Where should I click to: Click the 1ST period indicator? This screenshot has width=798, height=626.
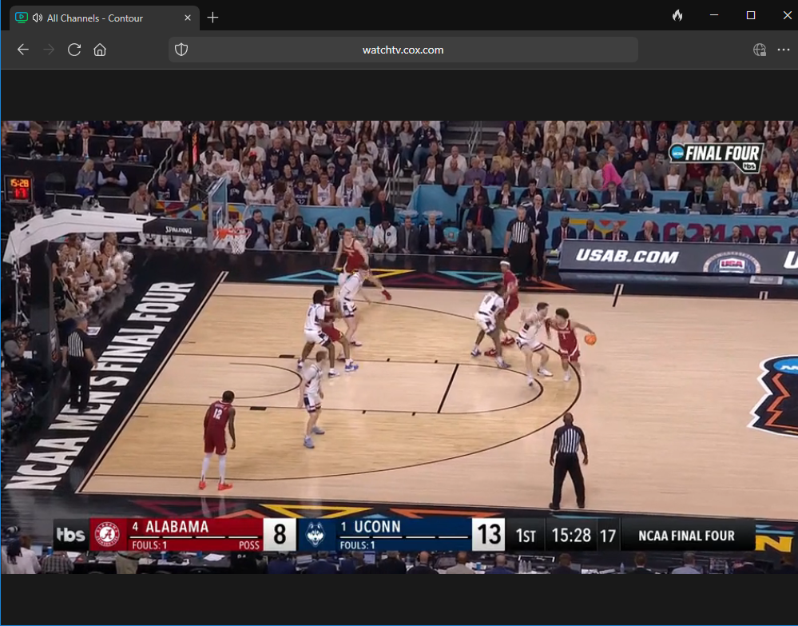(526, 536)
